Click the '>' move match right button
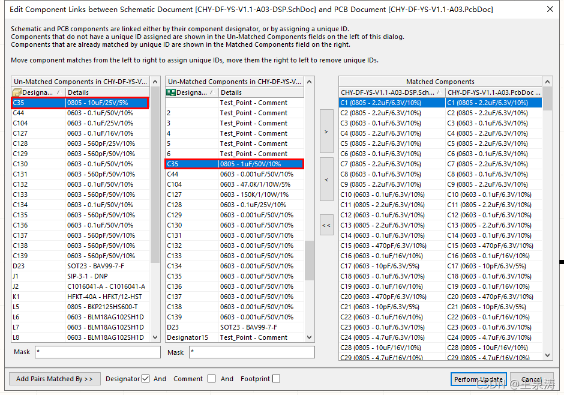Viewport: 564px width, 395px height. 326,131
